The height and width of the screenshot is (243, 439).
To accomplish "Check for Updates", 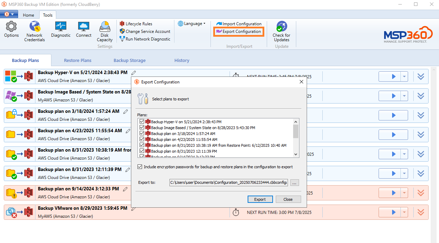I will coord(281,31).
